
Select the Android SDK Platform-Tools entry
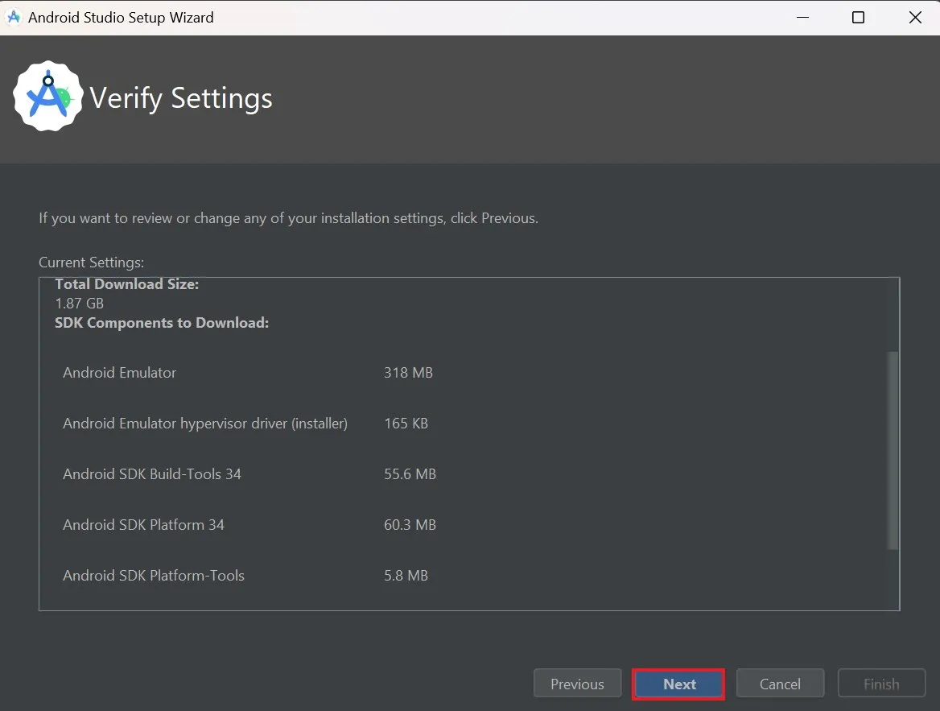click(153, 575)
